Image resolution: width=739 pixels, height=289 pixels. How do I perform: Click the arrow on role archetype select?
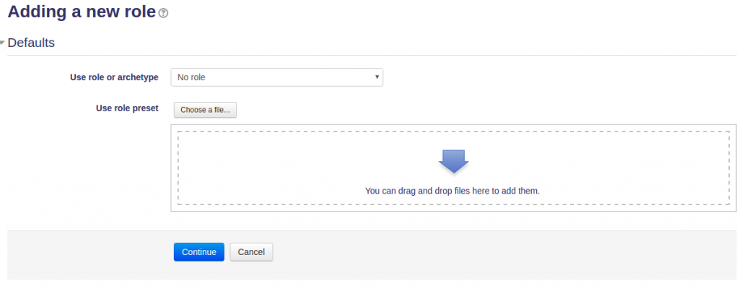tap(377, 77)
